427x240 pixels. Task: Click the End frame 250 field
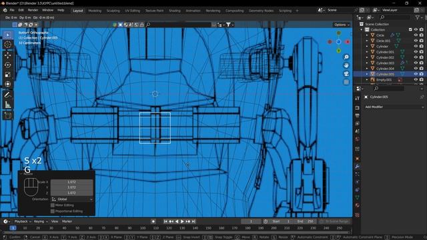[306, 221]
